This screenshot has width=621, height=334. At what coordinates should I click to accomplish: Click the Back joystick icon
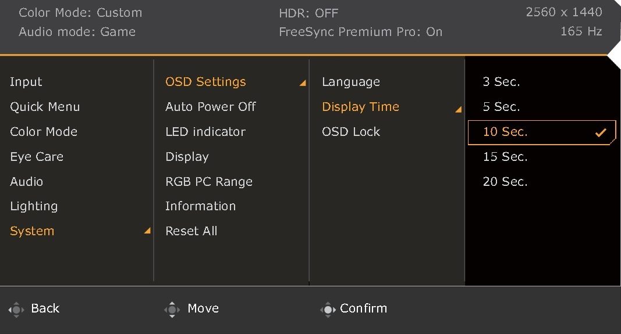click(16, 310)
